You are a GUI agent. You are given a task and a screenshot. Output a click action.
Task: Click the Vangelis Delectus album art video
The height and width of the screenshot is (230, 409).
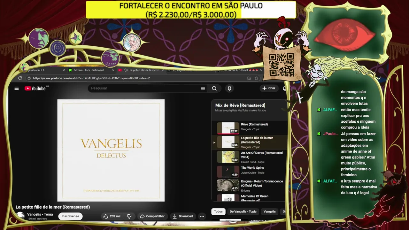tap(111, 150)
